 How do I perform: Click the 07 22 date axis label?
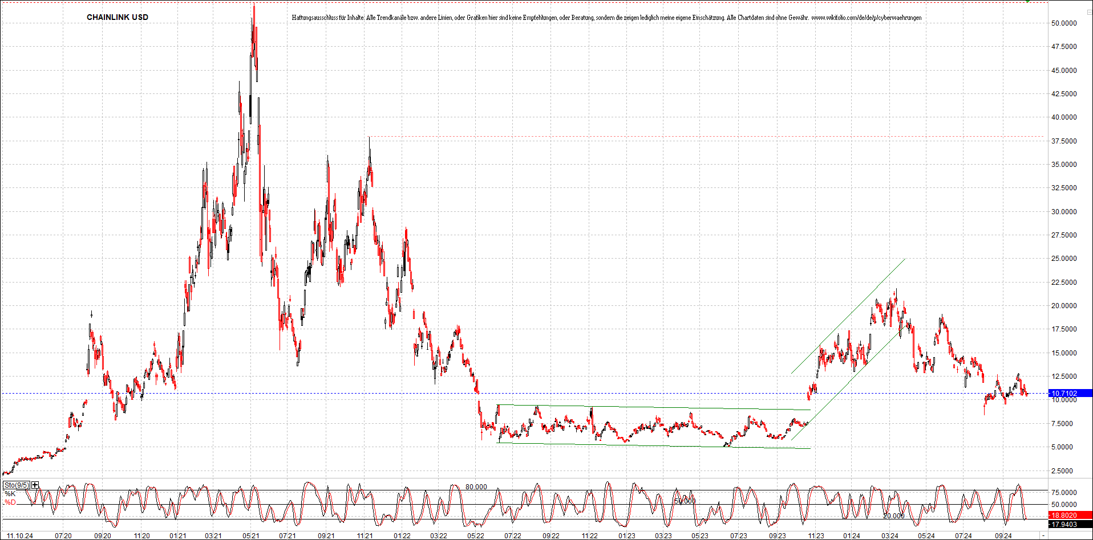tap(513, 536)
